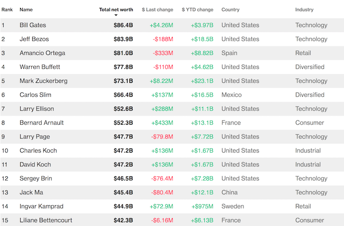Select the $42.3B net worth value

(123, 220)
